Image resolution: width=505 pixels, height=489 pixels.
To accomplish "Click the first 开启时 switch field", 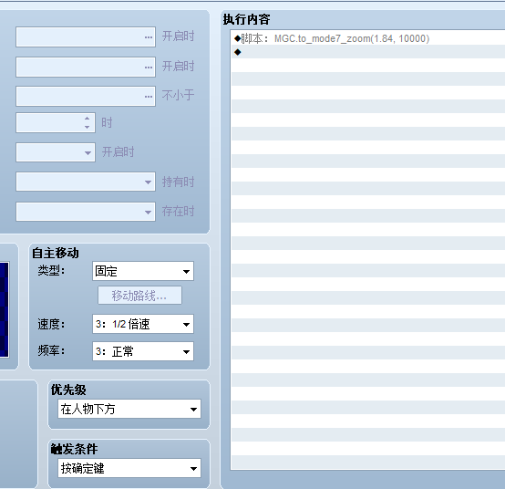I will [x=86, y=37].
